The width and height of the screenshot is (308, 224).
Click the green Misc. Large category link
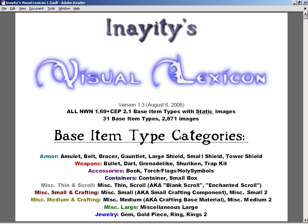[x=121, y=207]
